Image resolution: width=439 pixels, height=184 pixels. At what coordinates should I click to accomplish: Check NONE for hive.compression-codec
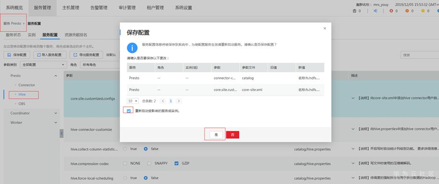click(125, 163)
